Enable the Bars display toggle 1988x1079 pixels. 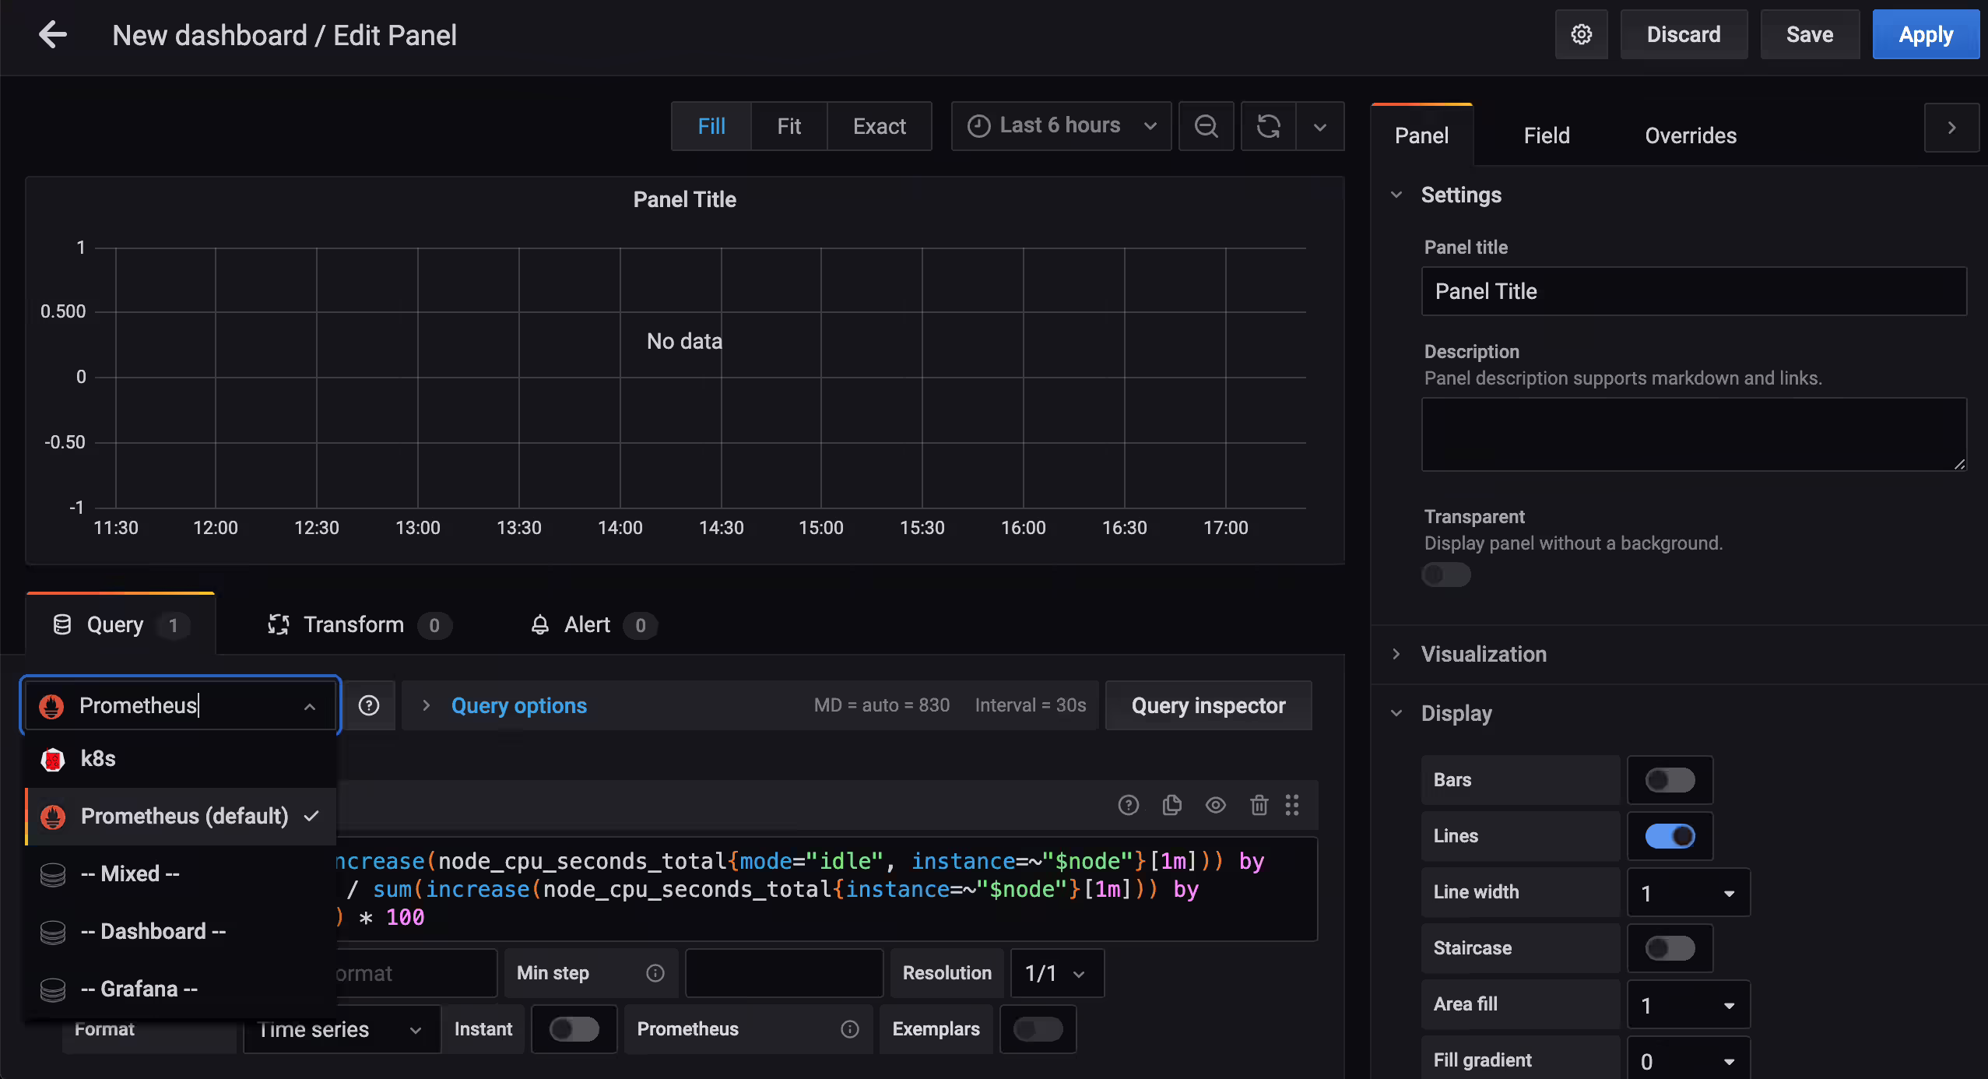click(x=1670, y=780)
